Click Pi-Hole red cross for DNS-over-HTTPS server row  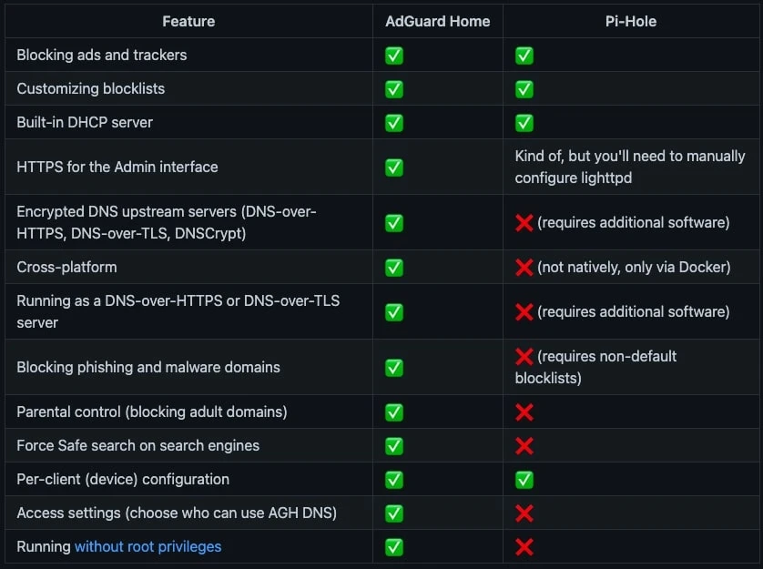click(524, 312)
